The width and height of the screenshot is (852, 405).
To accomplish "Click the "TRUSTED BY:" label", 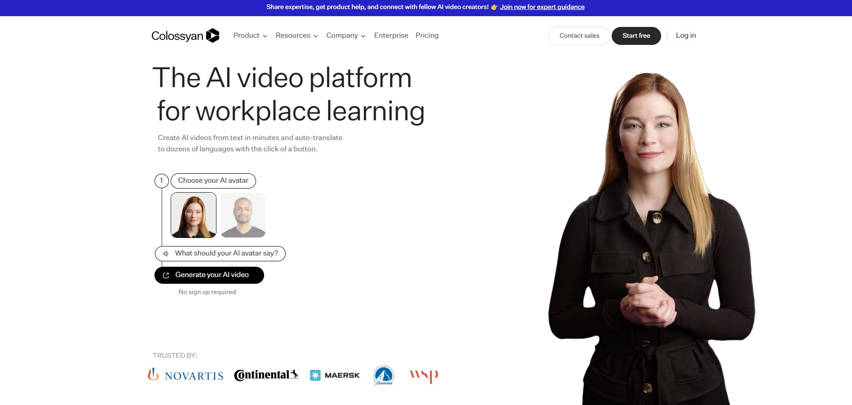I will (x=175, y=356).
